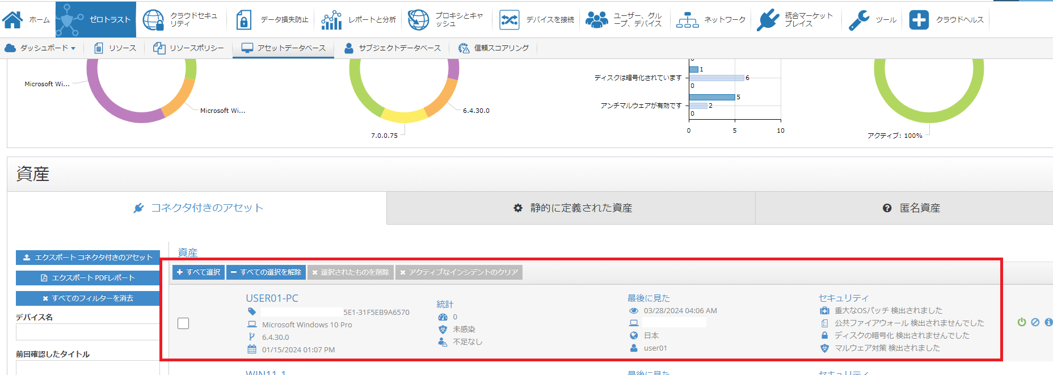Click yellow 7.0.0.75 segment of version donut
Image resolution: width=1053 pixels, height=375 pixels.
pyautogui.click(x=404, y=116)
